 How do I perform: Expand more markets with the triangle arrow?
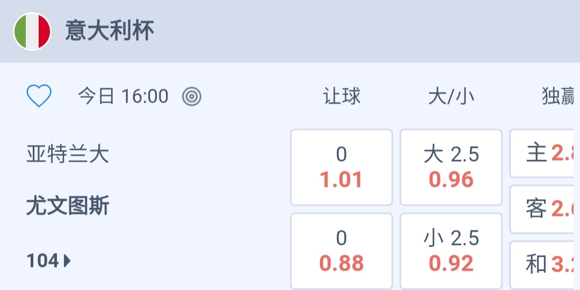tap(67, 261)
